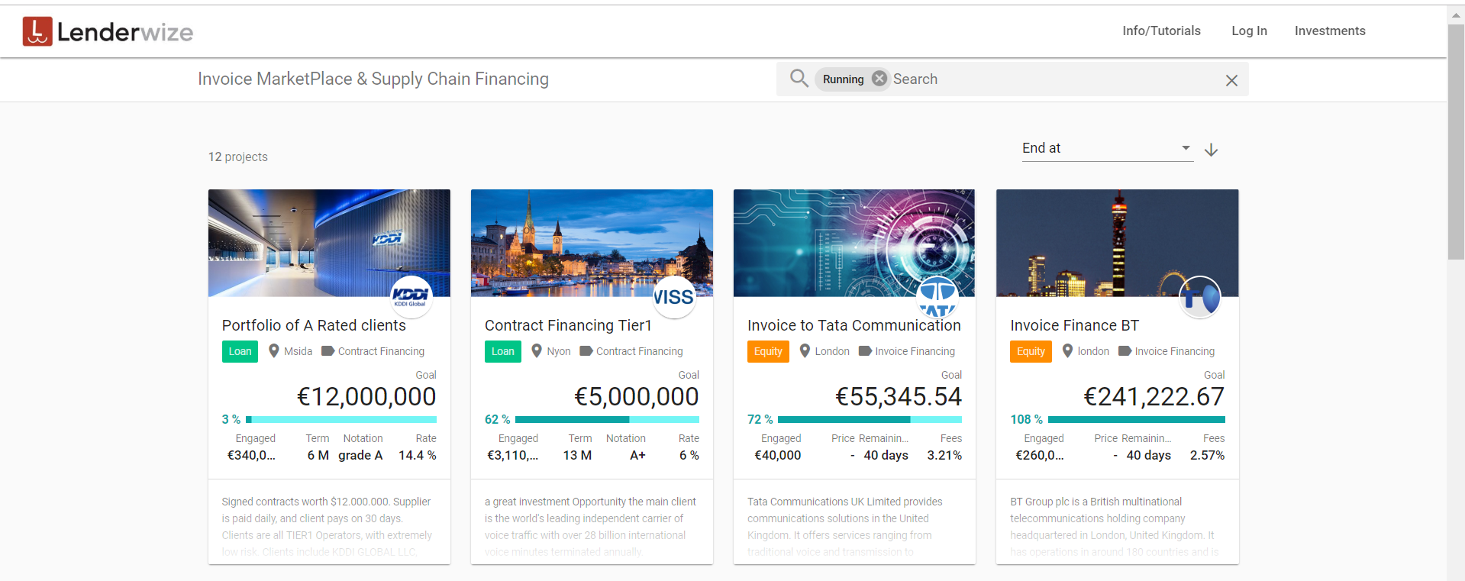Click progress bar of Tata Communication invoice
The image size is (1465, 581).
(869, 419)
